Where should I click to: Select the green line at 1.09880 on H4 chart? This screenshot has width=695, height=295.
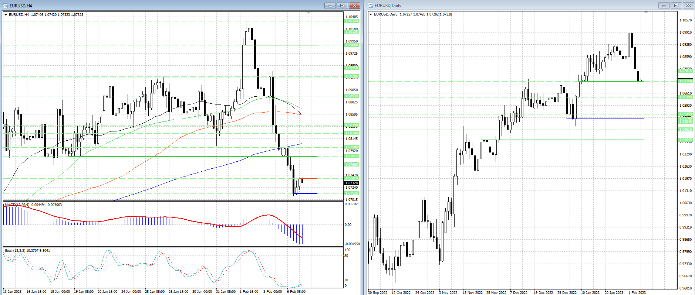(280, 45)
